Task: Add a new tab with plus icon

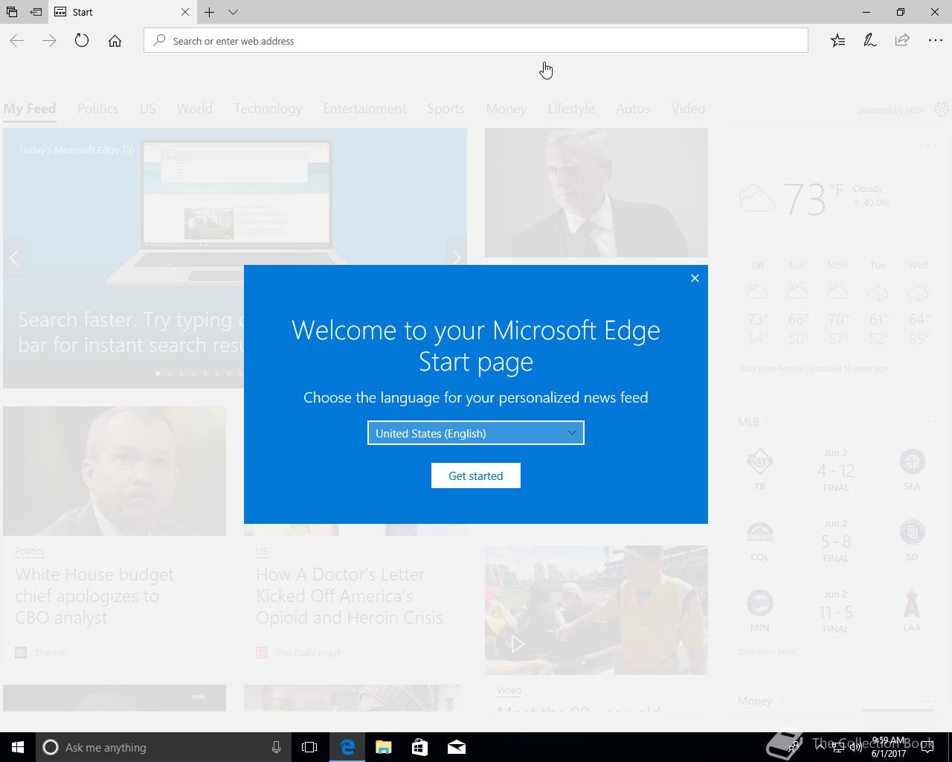Action: pos(210,12)
